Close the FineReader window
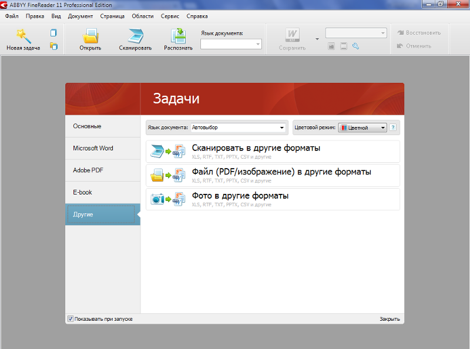Viewport: 470px width, 349px height. [x=458, y=4]
